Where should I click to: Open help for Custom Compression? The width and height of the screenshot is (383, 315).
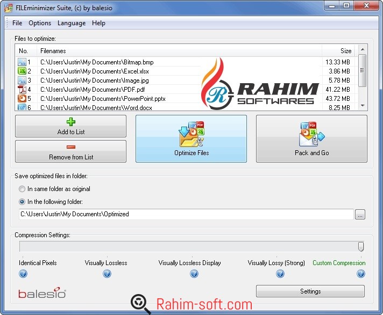click(361, 274)
